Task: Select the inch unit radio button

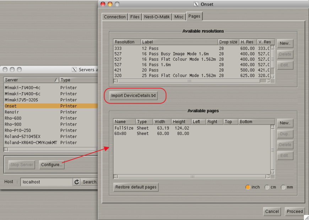Action: coord(248,187)
